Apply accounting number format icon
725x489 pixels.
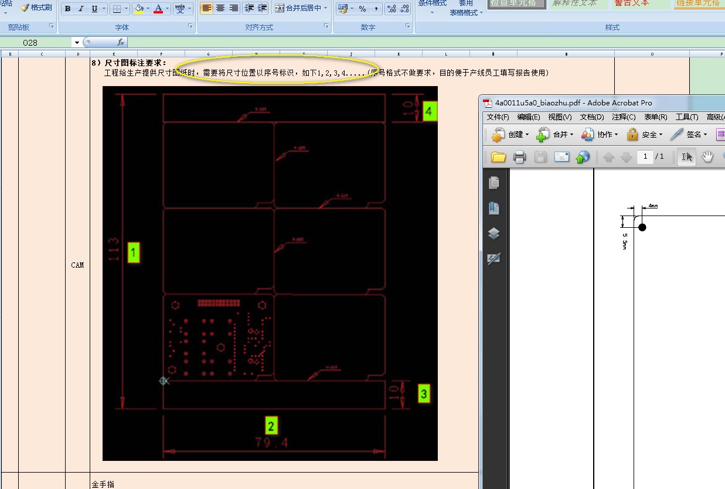point(342,9)
